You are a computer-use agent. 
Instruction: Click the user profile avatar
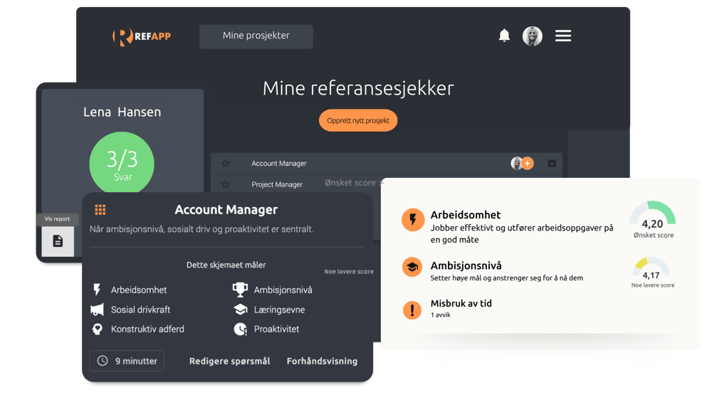532,36
